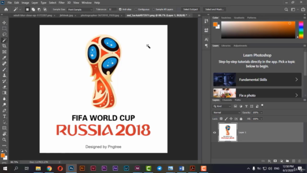Open the blend mode Normal dropdown

pos(226,112)
